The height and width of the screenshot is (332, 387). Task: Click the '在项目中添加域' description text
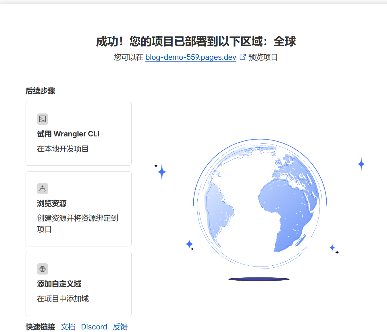(x=63, y=299)
